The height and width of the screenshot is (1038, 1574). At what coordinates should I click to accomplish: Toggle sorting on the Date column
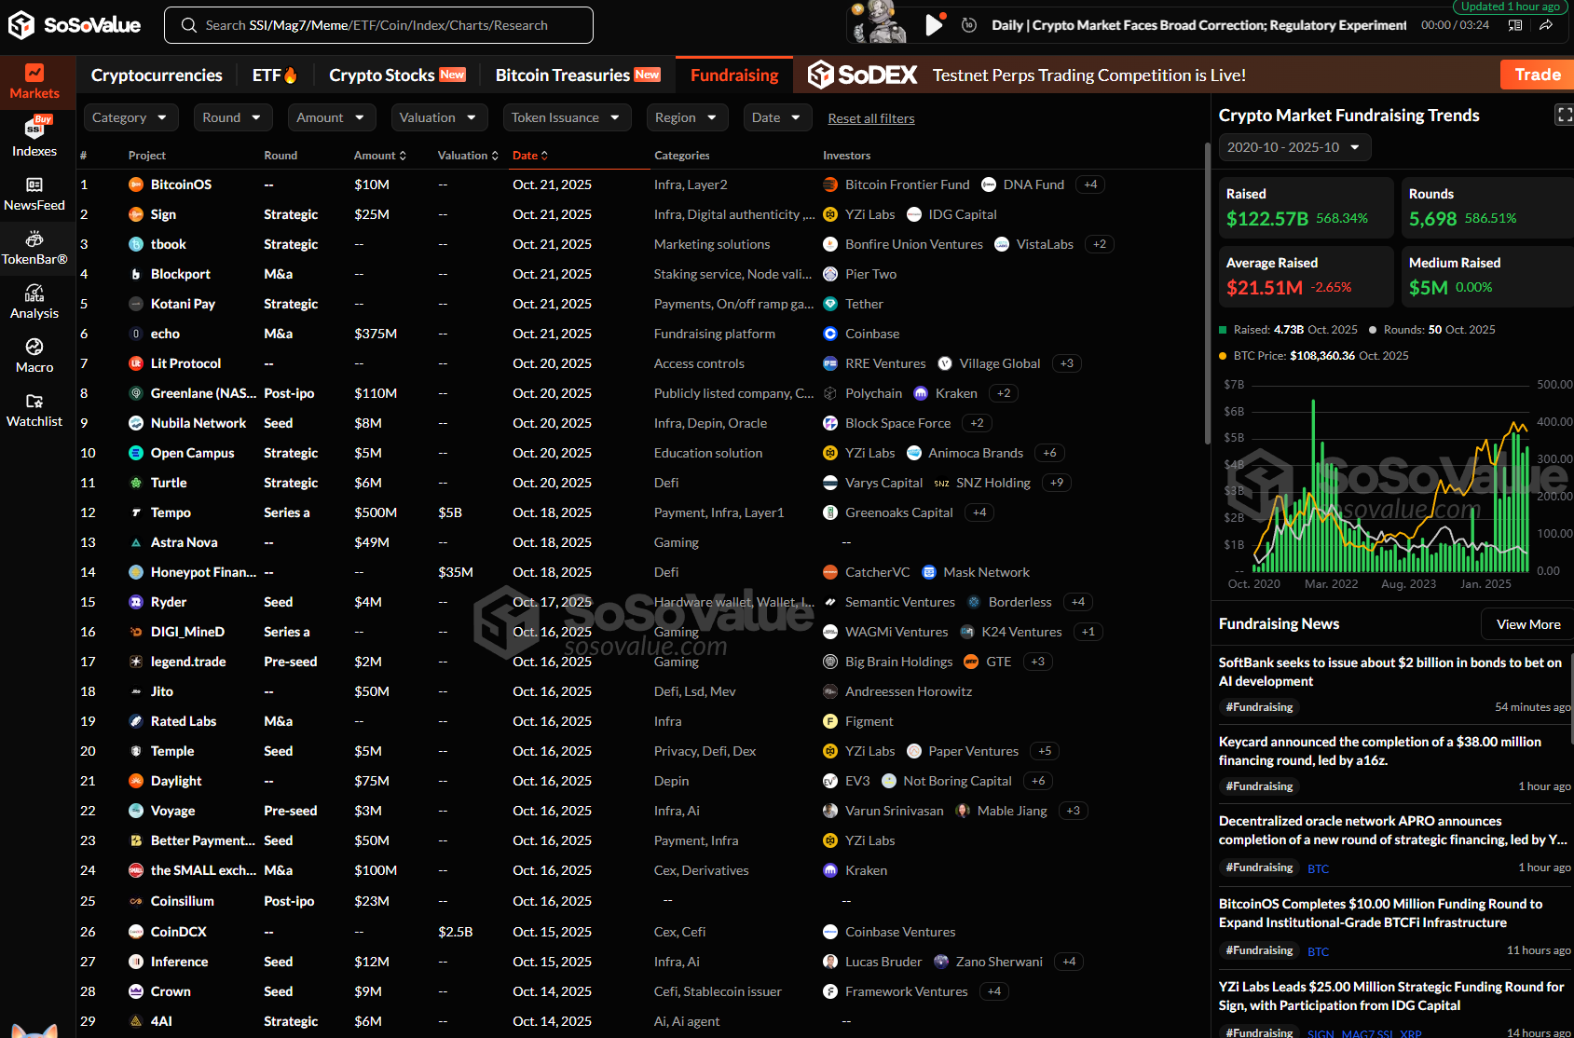(x=529, y=156)
